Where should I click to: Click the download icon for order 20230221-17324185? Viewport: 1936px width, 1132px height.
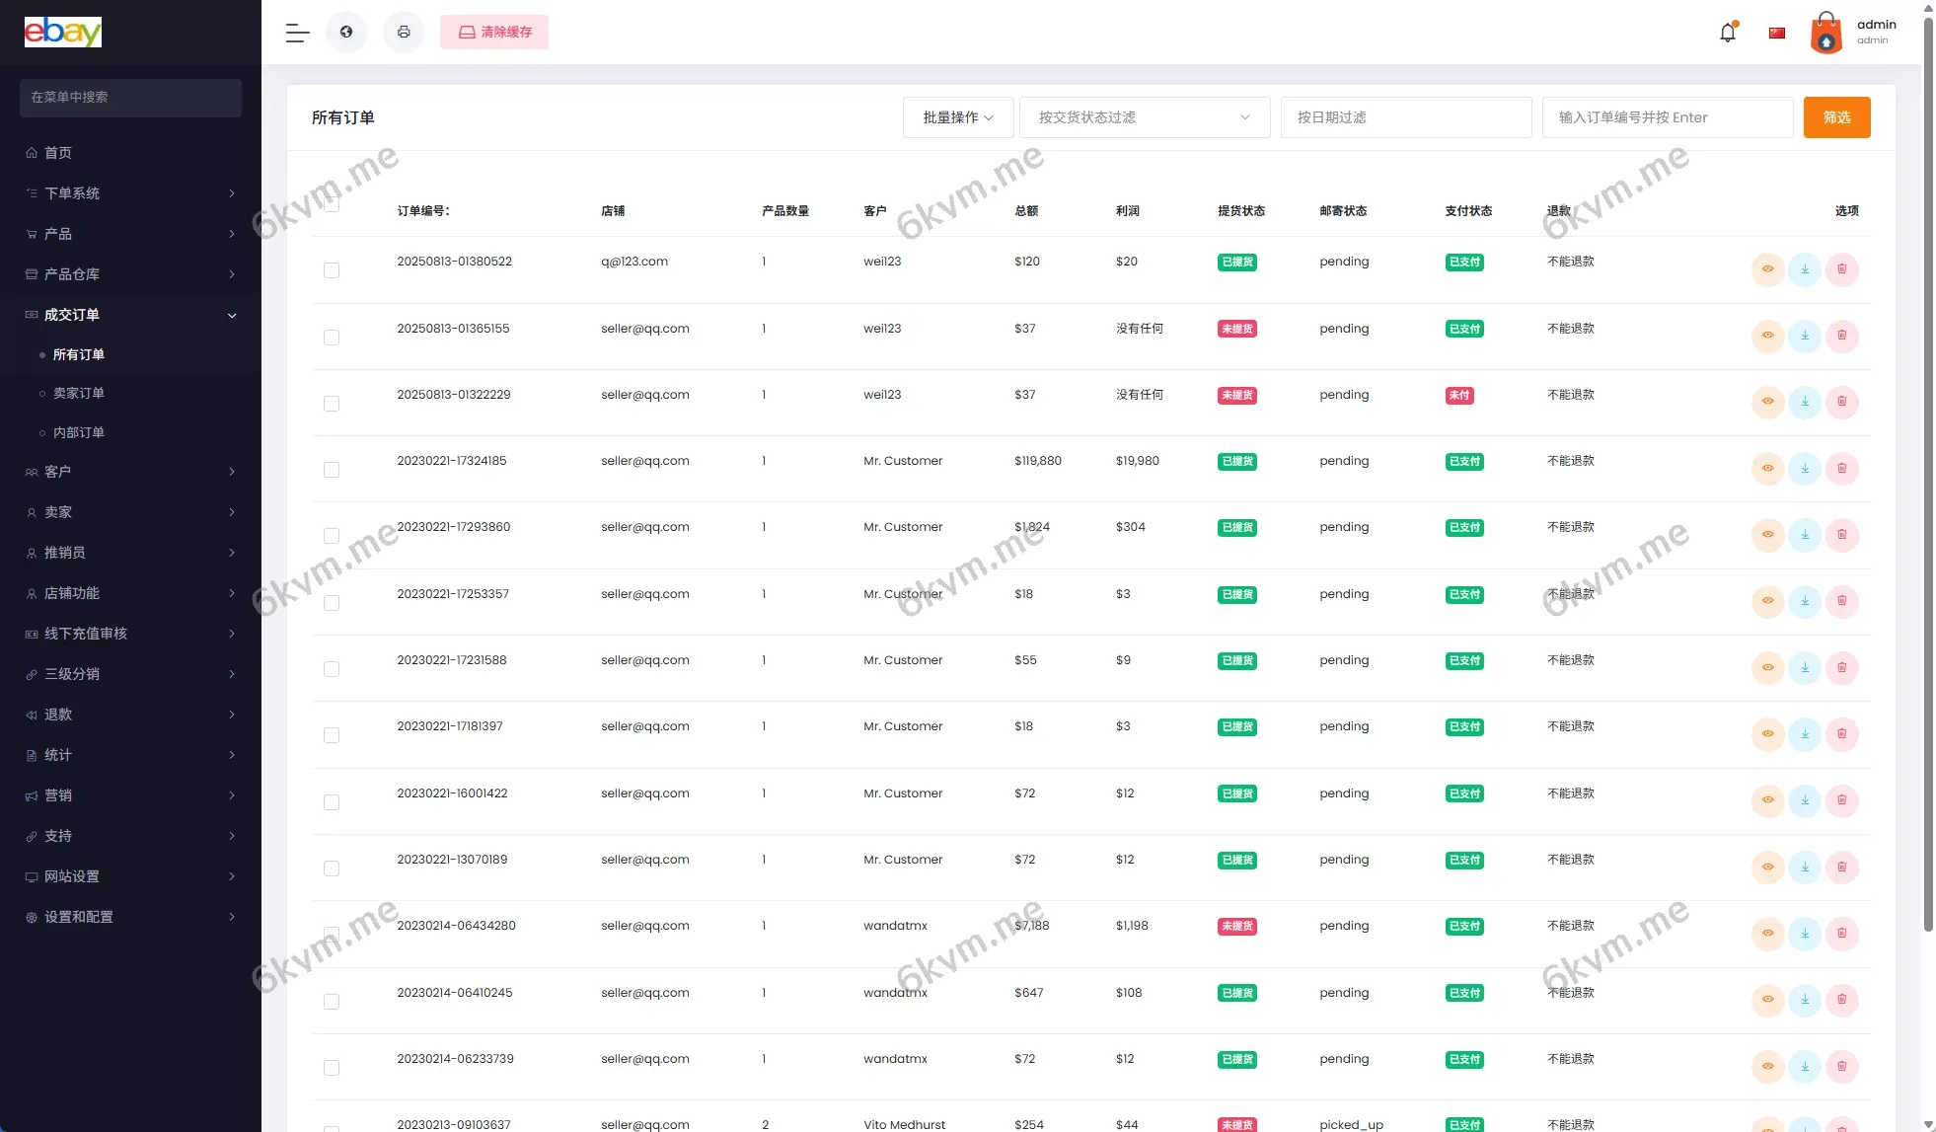pyautogui.click(x=1805, y=469)
